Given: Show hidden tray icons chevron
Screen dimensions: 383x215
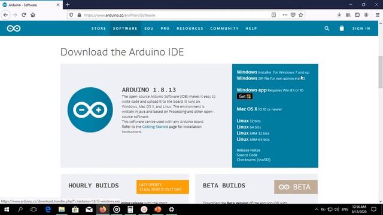Looking at the screenshot, I should [x=317, y=210].
